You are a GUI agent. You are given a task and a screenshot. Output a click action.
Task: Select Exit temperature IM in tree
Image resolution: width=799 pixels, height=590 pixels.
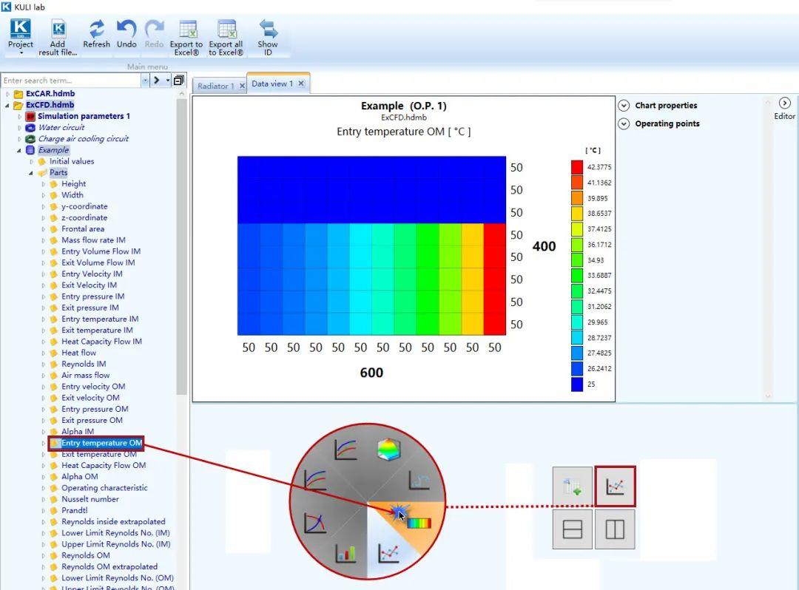click(97, 330)
